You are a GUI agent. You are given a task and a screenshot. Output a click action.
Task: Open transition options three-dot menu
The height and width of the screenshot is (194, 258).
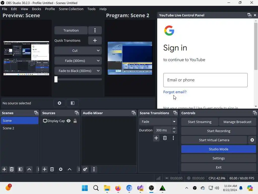(95, 30)
